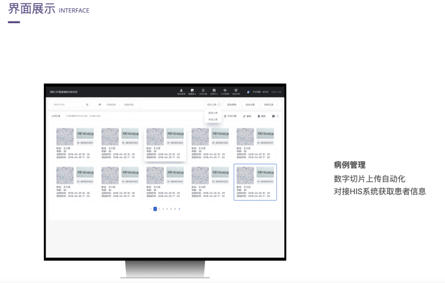
Task: Click the 编辑 pencil action
Action: [247, 116]
